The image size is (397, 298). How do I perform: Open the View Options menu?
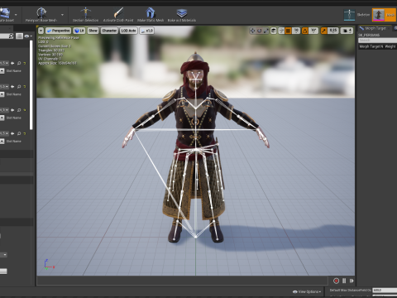(x=307, y=291)
